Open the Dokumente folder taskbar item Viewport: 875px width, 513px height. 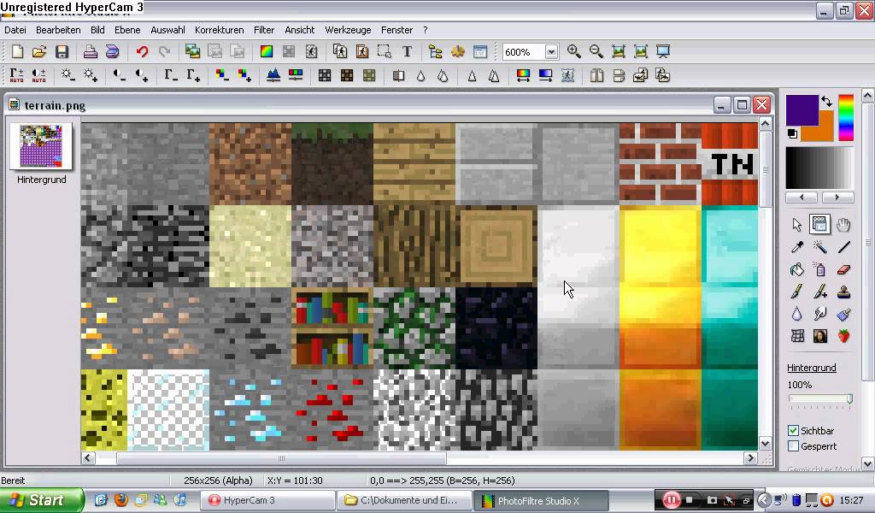point(404,501)
